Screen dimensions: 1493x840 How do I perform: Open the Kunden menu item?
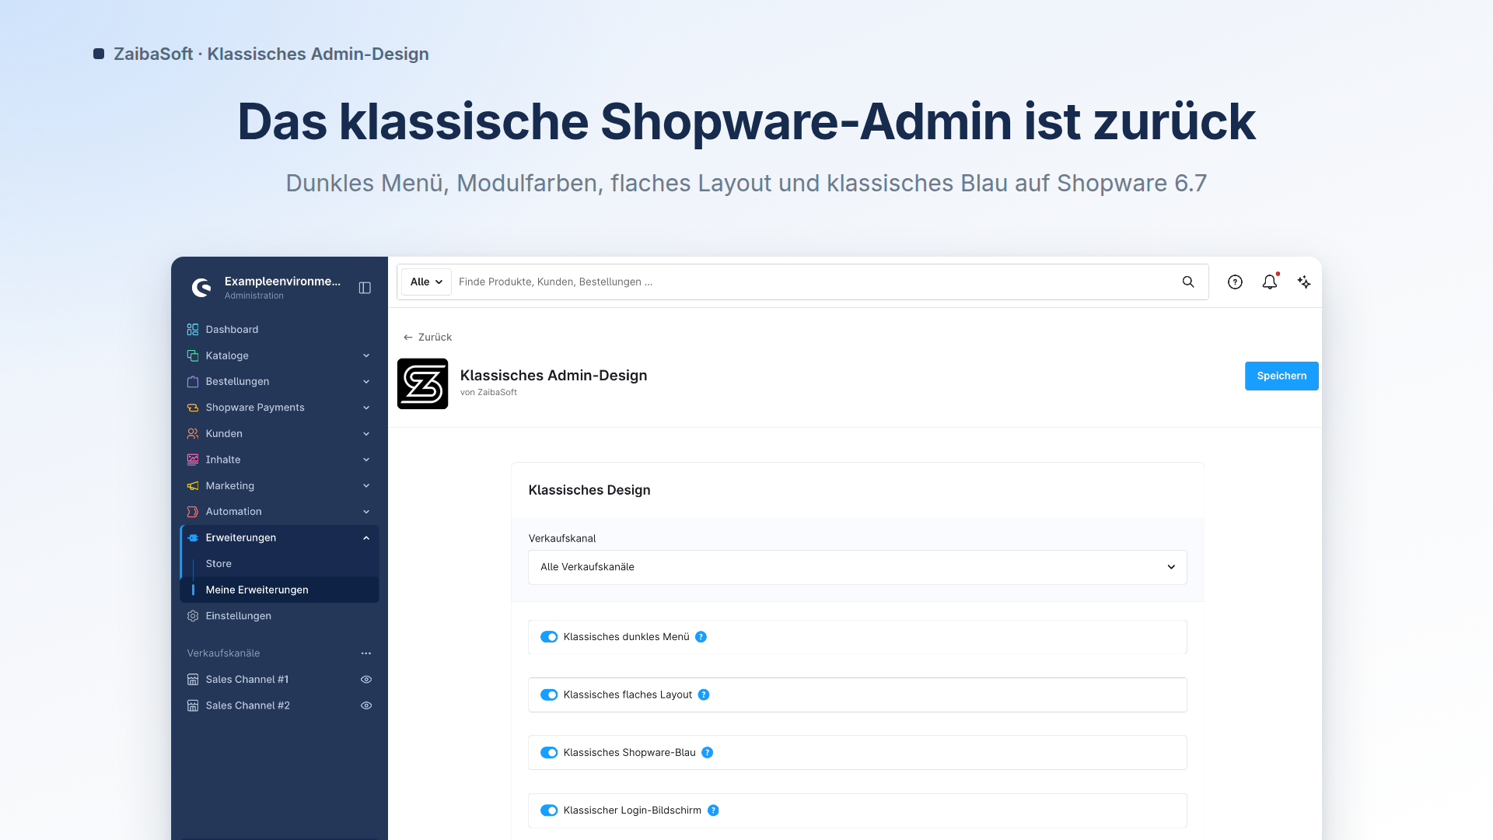point(279,434)
